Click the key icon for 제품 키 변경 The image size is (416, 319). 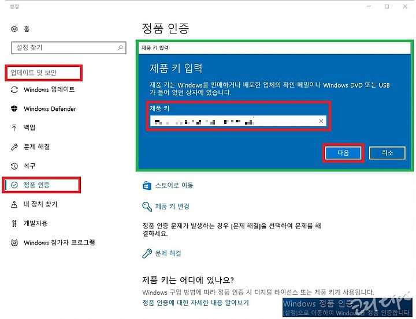(147, 207)
